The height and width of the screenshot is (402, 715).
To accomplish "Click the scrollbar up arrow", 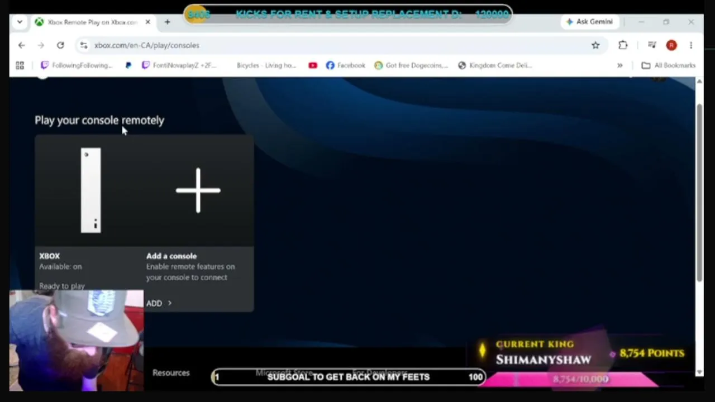I will pyautogui.click(x=699, y=82).
